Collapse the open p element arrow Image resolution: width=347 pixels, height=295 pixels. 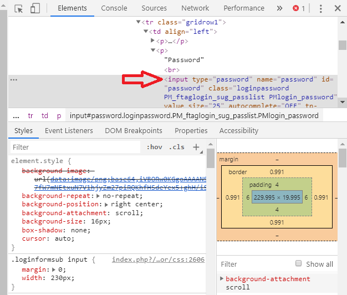click(x=153, y=50)
